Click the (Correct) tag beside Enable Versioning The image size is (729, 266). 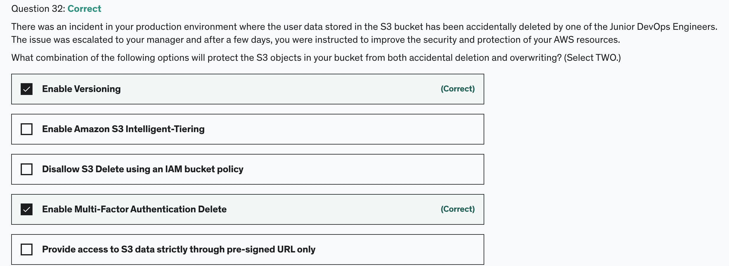tap(457, 89)
